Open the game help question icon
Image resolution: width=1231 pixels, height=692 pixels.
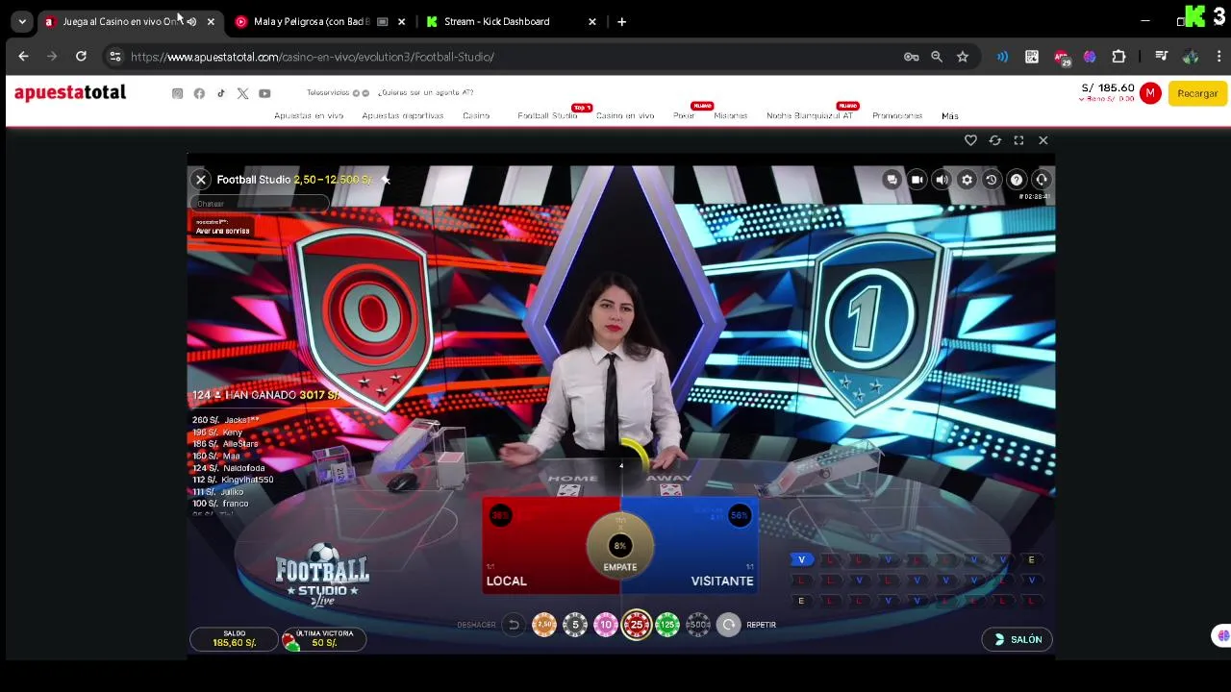coord(1017,180)
